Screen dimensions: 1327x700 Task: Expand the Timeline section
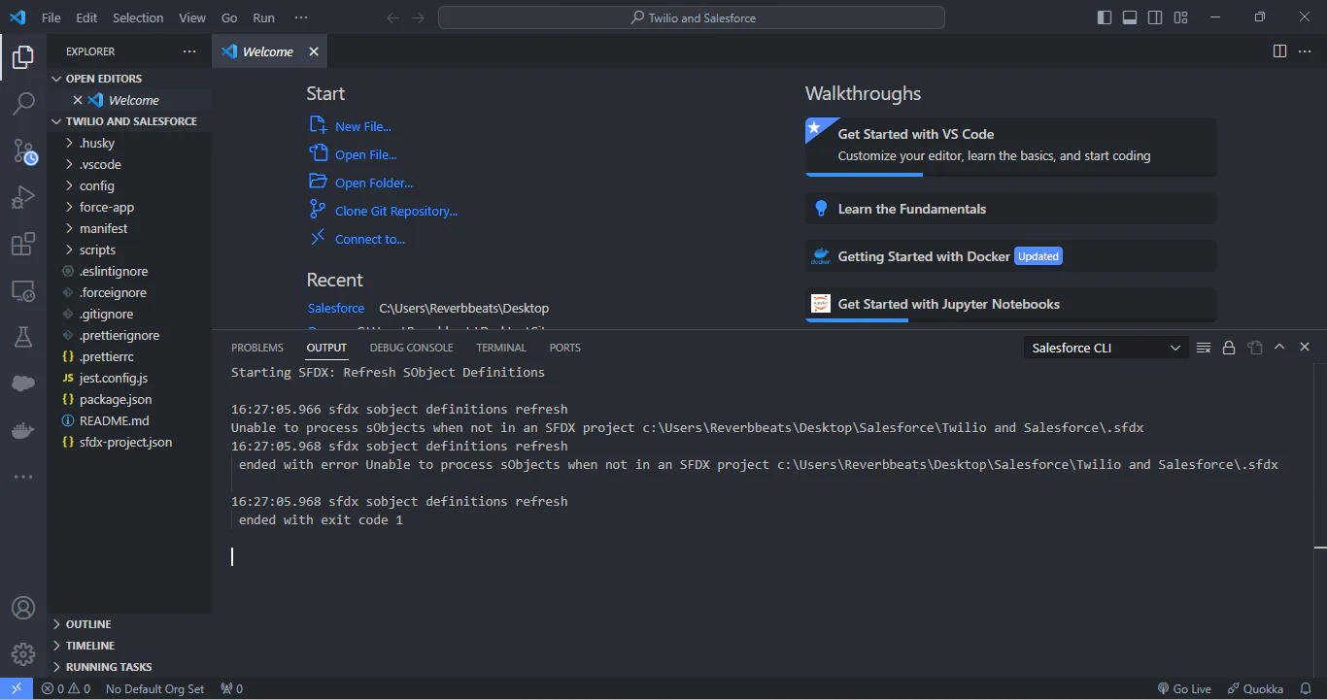129,646
